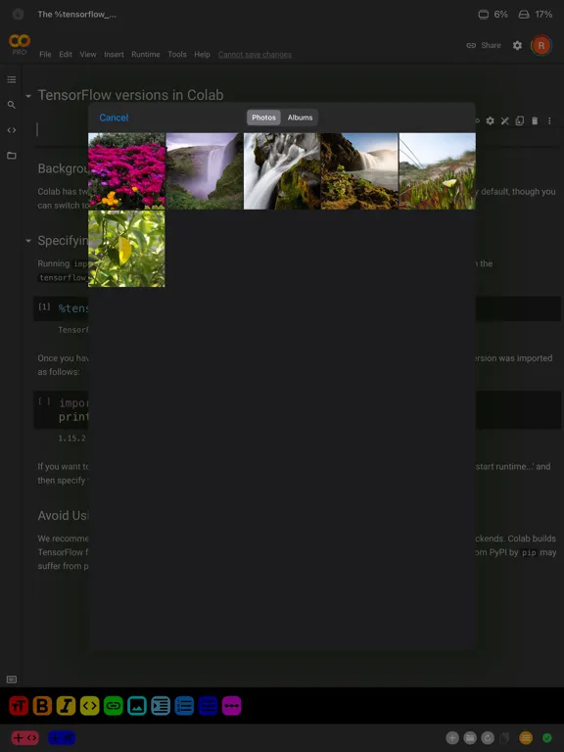Open files sidebar panel
The image size is (564, 752).
coord(12,156)
